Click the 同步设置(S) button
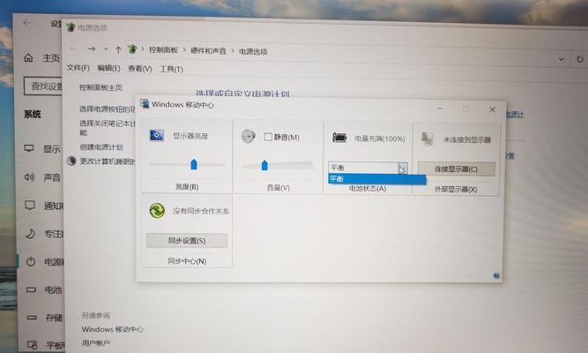The height and width of the screenshot is (353, 588). tap(187, 240)
